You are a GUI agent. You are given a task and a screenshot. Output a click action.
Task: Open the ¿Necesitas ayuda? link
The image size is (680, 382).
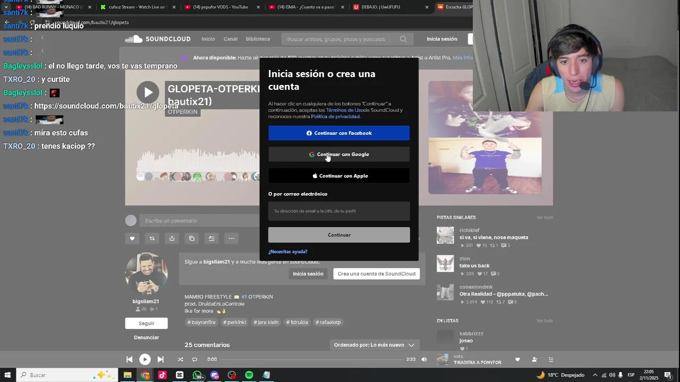(x=288, y=251)
